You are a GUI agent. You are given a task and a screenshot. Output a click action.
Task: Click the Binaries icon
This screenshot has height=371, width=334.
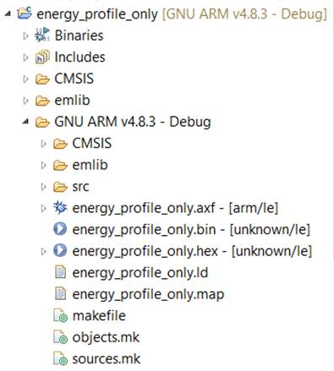coord(42,35)
